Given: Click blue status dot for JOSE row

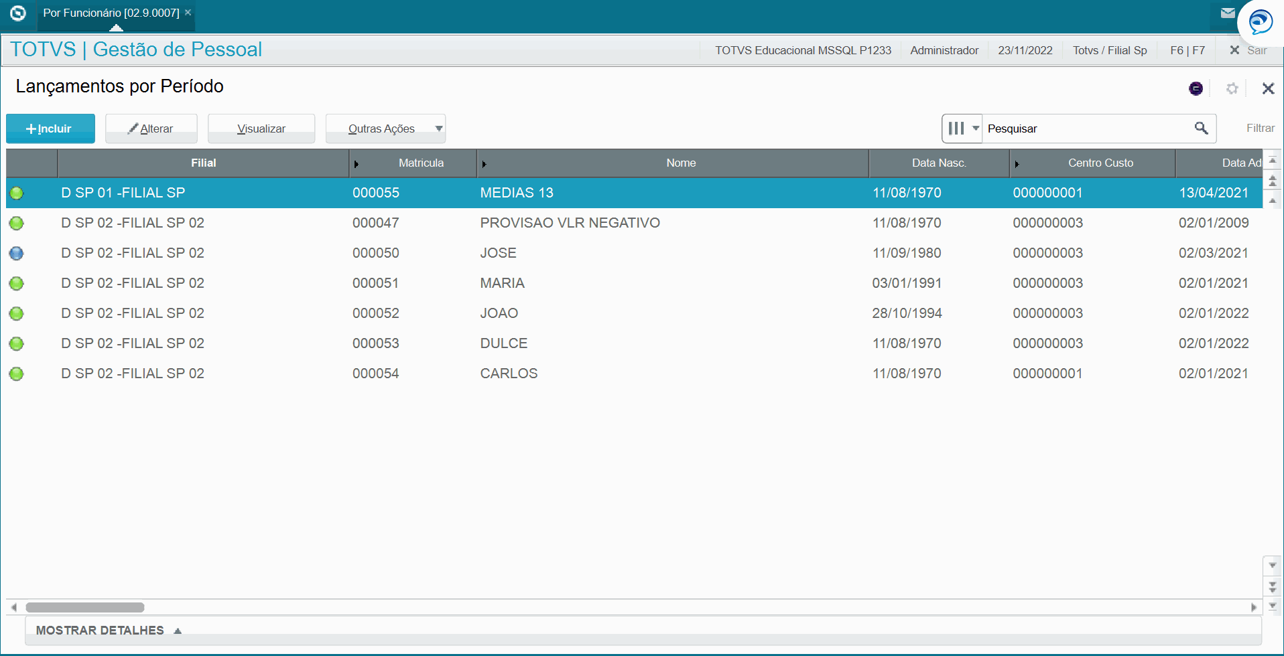Looking at the screenshot, I should click(17, 254).
